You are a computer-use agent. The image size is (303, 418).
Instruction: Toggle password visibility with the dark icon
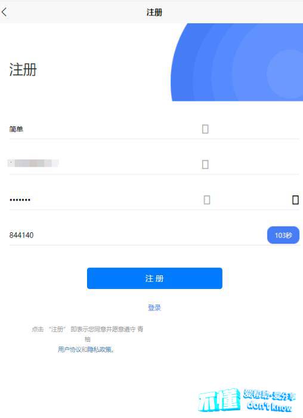[x=296, y=199]
